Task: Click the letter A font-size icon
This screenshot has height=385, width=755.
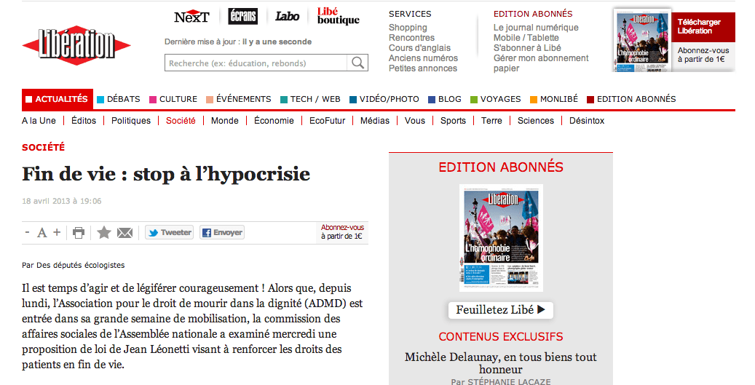Action: (x=42, y=233)
